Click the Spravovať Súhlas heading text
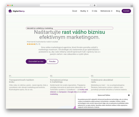The height and width of the screenshot is (117, 139). coord(104,95)
